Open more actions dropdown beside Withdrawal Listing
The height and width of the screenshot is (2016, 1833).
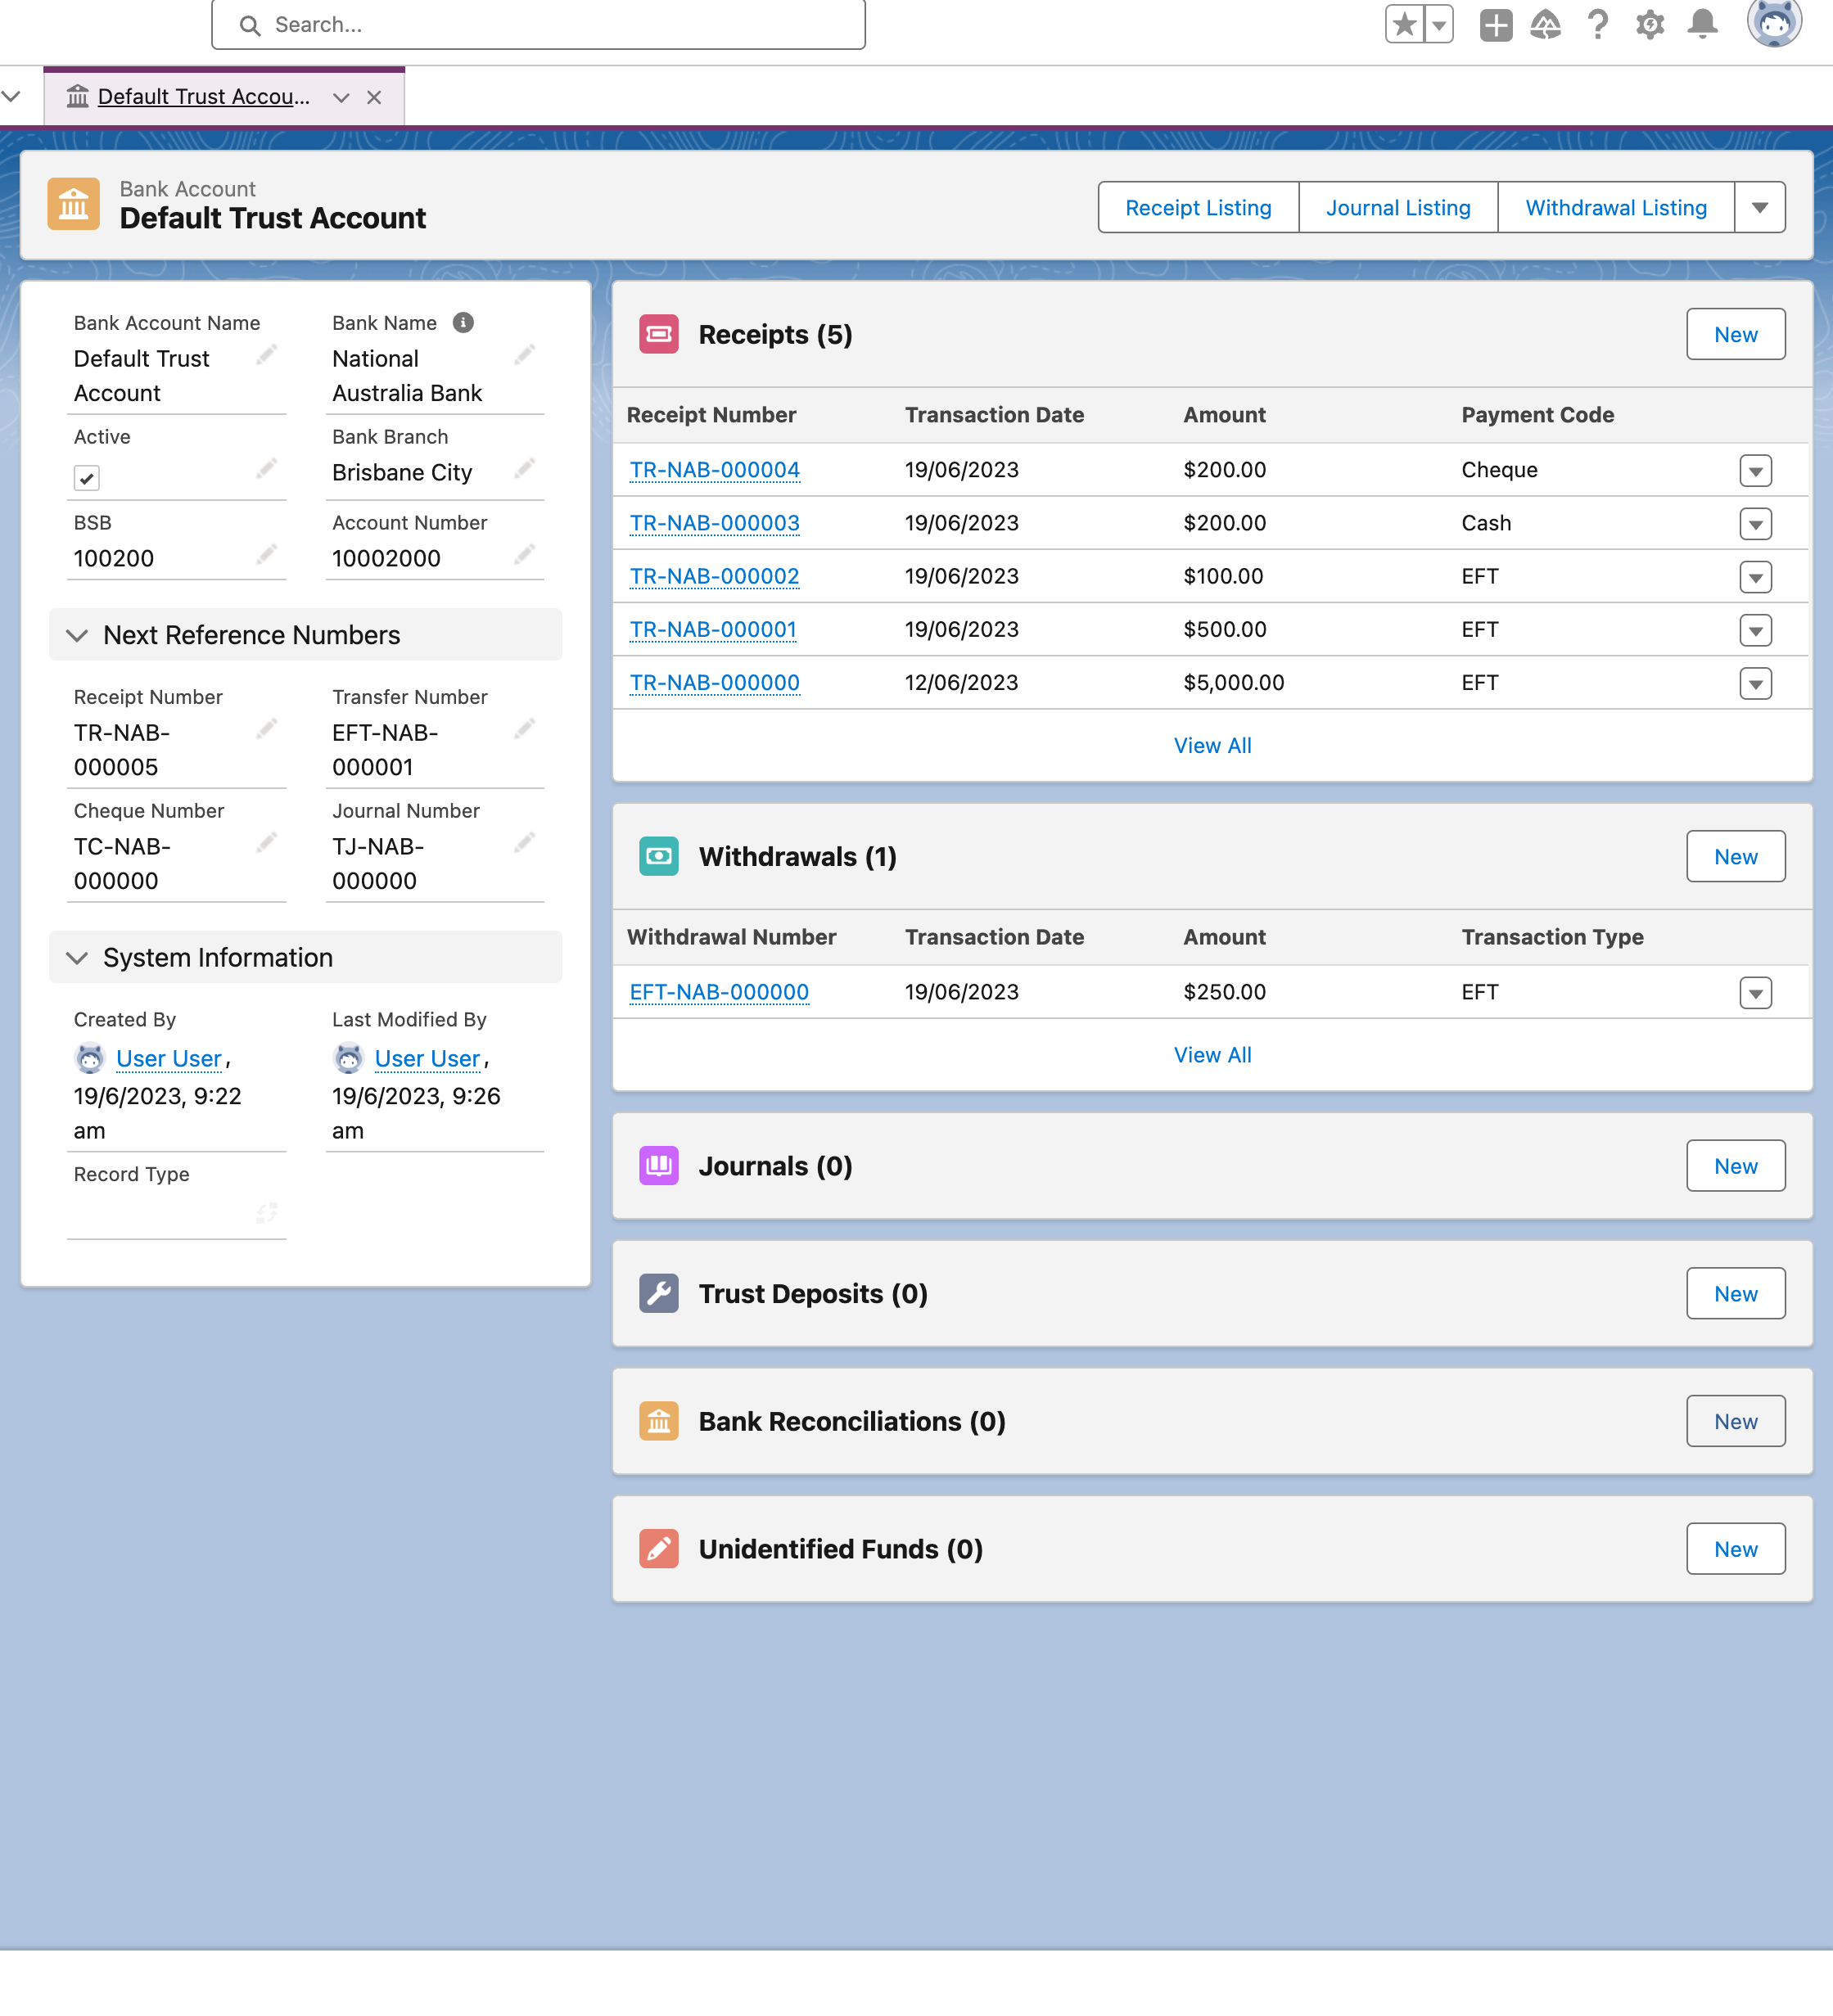pyautogui.click(x=1760, y=207)
